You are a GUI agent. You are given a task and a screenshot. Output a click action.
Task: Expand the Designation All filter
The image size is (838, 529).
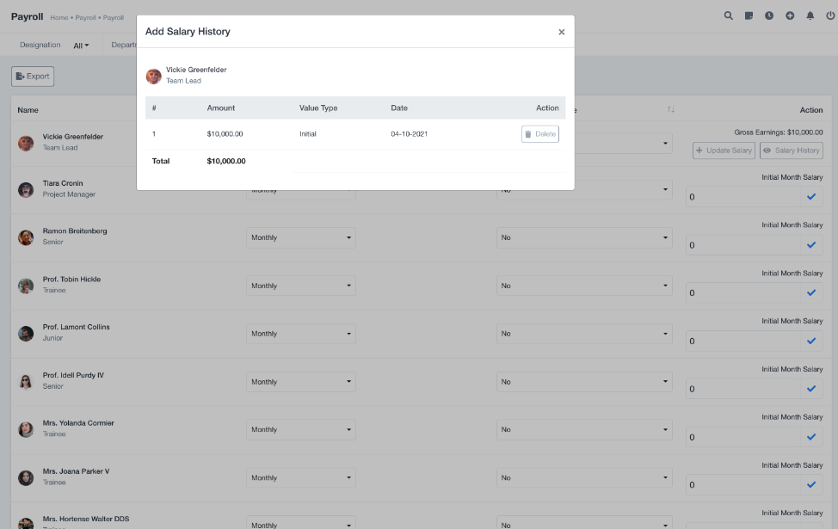click(x=81, y=45)
